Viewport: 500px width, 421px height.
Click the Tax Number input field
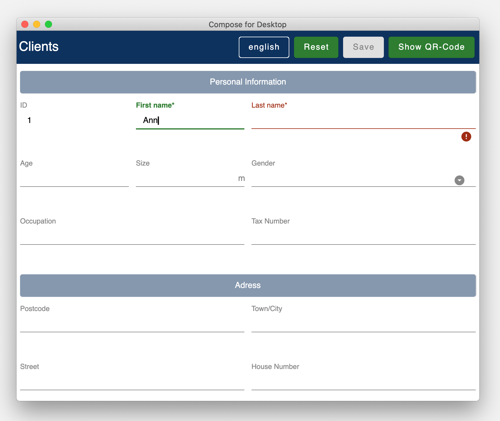coord(363,237)
